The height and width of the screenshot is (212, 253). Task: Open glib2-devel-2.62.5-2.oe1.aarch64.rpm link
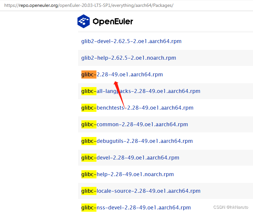[x=131, y=41]
